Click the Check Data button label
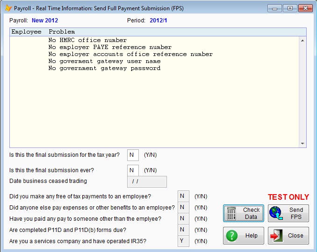317x252 pixels. [251, 213]
